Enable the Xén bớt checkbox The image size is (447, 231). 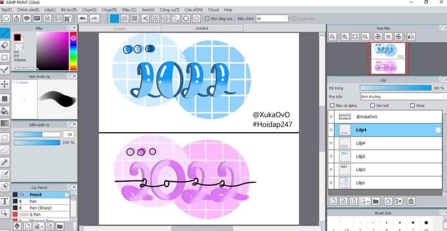pyautogui.click(x=372, y=106)
